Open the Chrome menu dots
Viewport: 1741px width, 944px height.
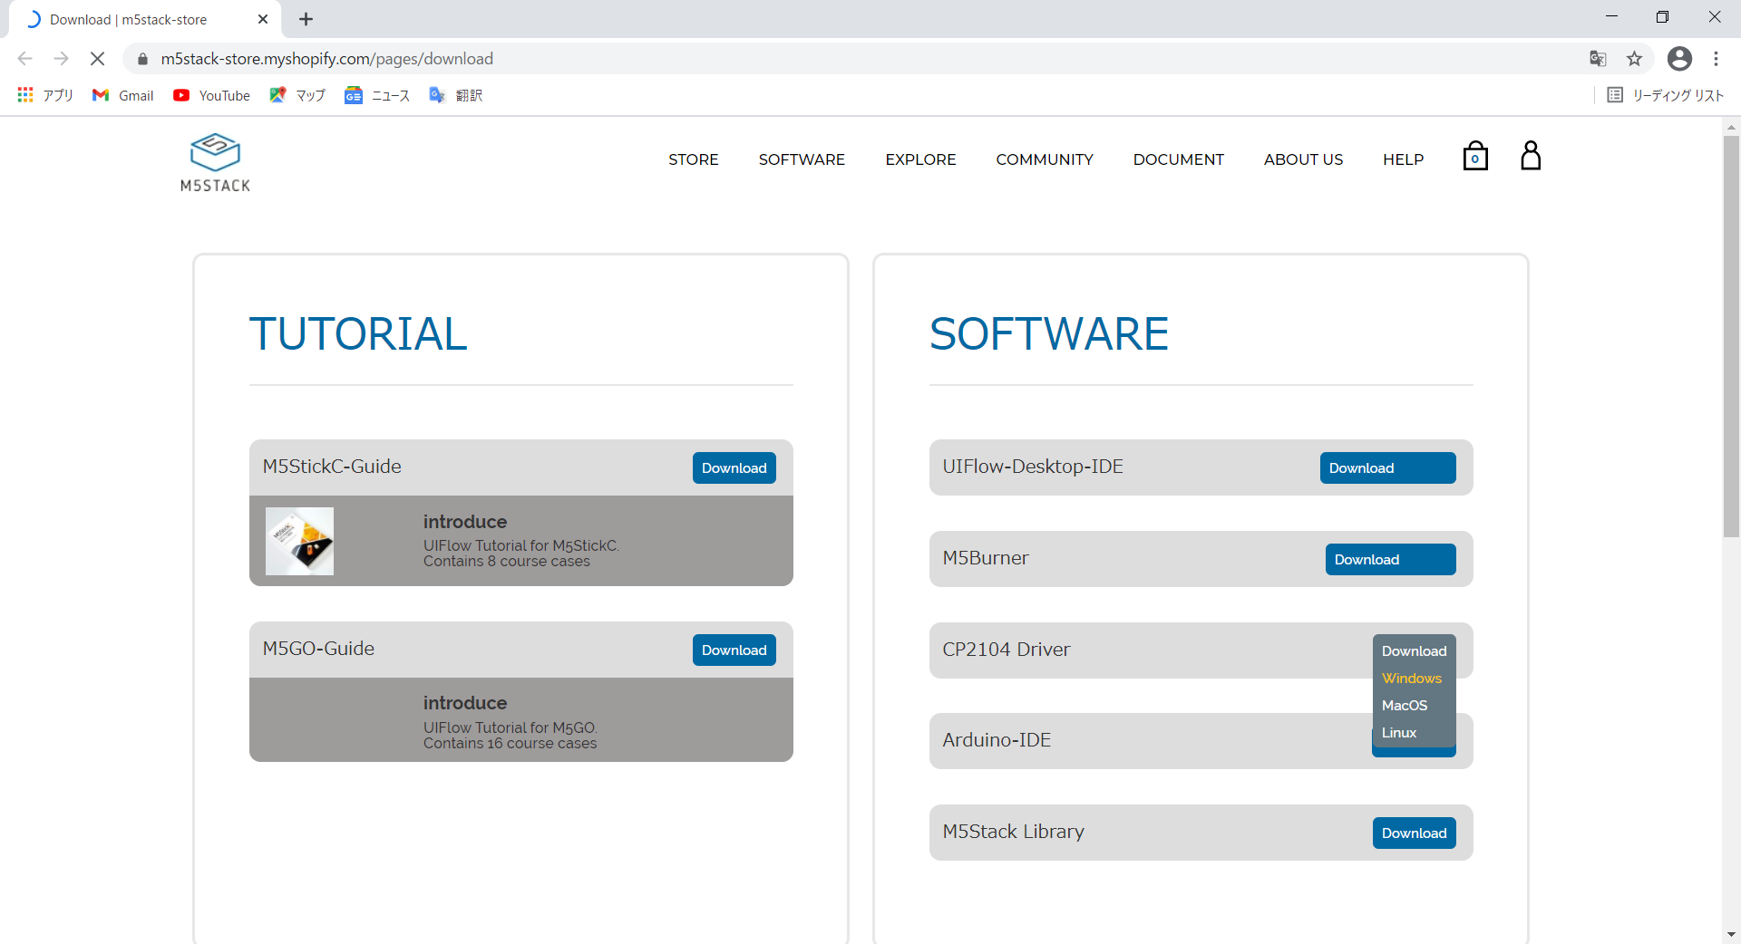coord(1716,58)
